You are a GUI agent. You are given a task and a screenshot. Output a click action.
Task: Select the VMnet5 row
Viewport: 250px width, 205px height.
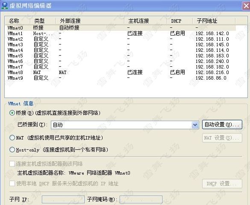[x=121, y=56]
